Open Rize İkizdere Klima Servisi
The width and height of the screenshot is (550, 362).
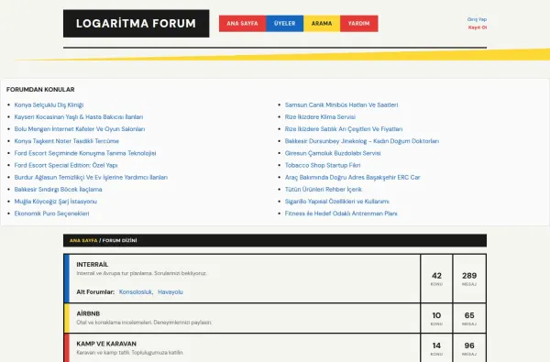click(x=320, y=116)
